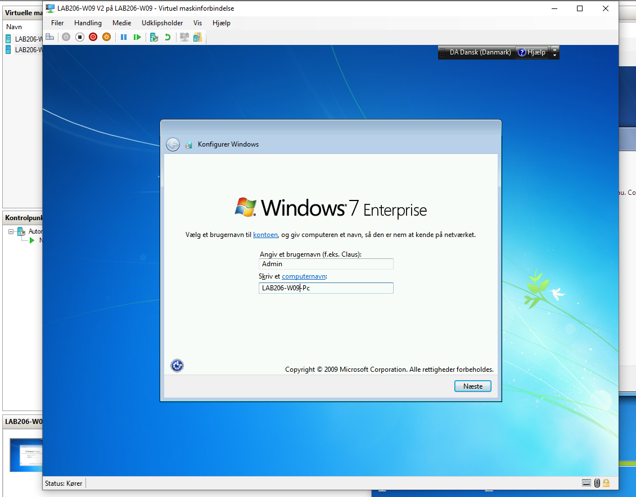Image resolution: width=636 pixels, height=497 pixels.
Task: Select the Autom... checkpoint icon in Kontrolpunkter tree
Action: (x=21, y=232)
